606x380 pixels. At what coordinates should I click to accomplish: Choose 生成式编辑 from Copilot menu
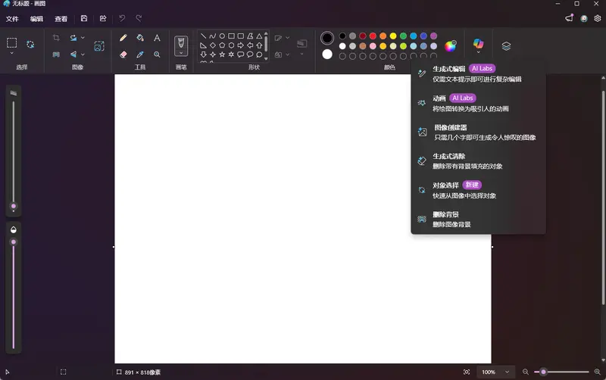pyautogui.click(x=479, y=73)
